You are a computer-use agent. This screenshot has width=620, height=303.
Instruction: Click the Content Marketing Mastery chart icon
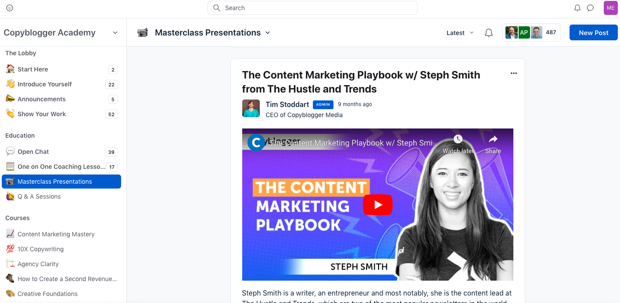pyautogui.click(x=10, y=234)
